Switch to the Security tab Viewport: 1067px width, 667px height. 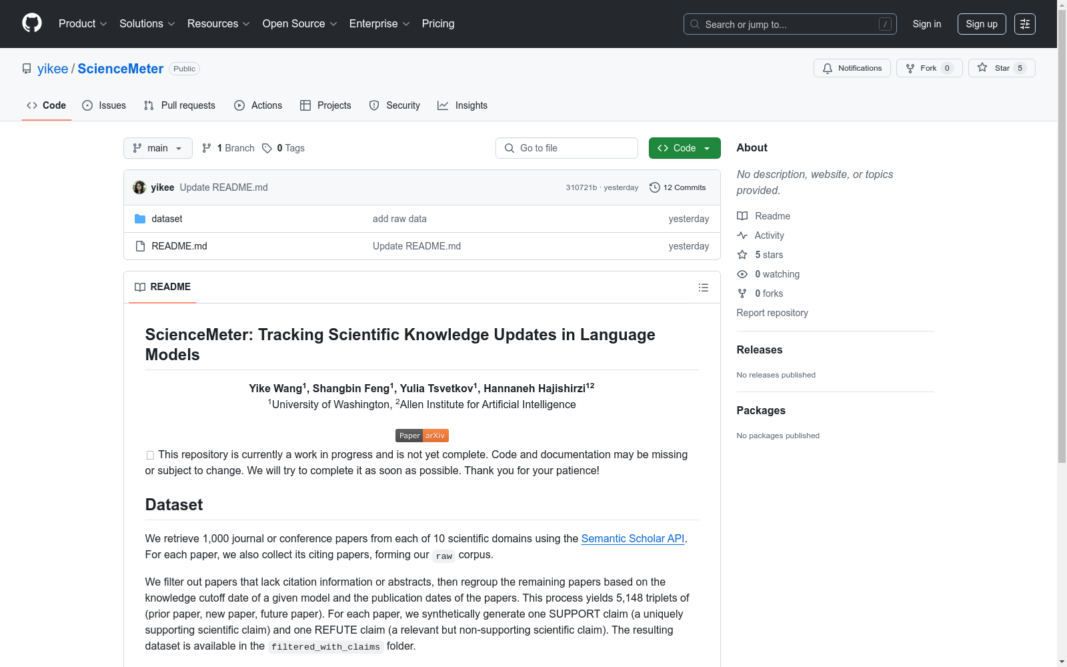pos(395,105)
